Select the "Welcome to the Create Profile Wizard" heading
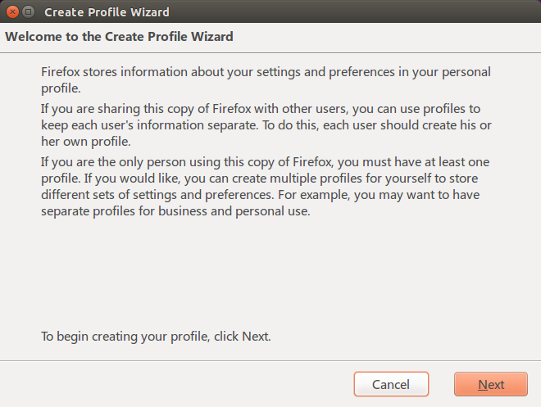 pyautogui.click(x=119, y=37)
